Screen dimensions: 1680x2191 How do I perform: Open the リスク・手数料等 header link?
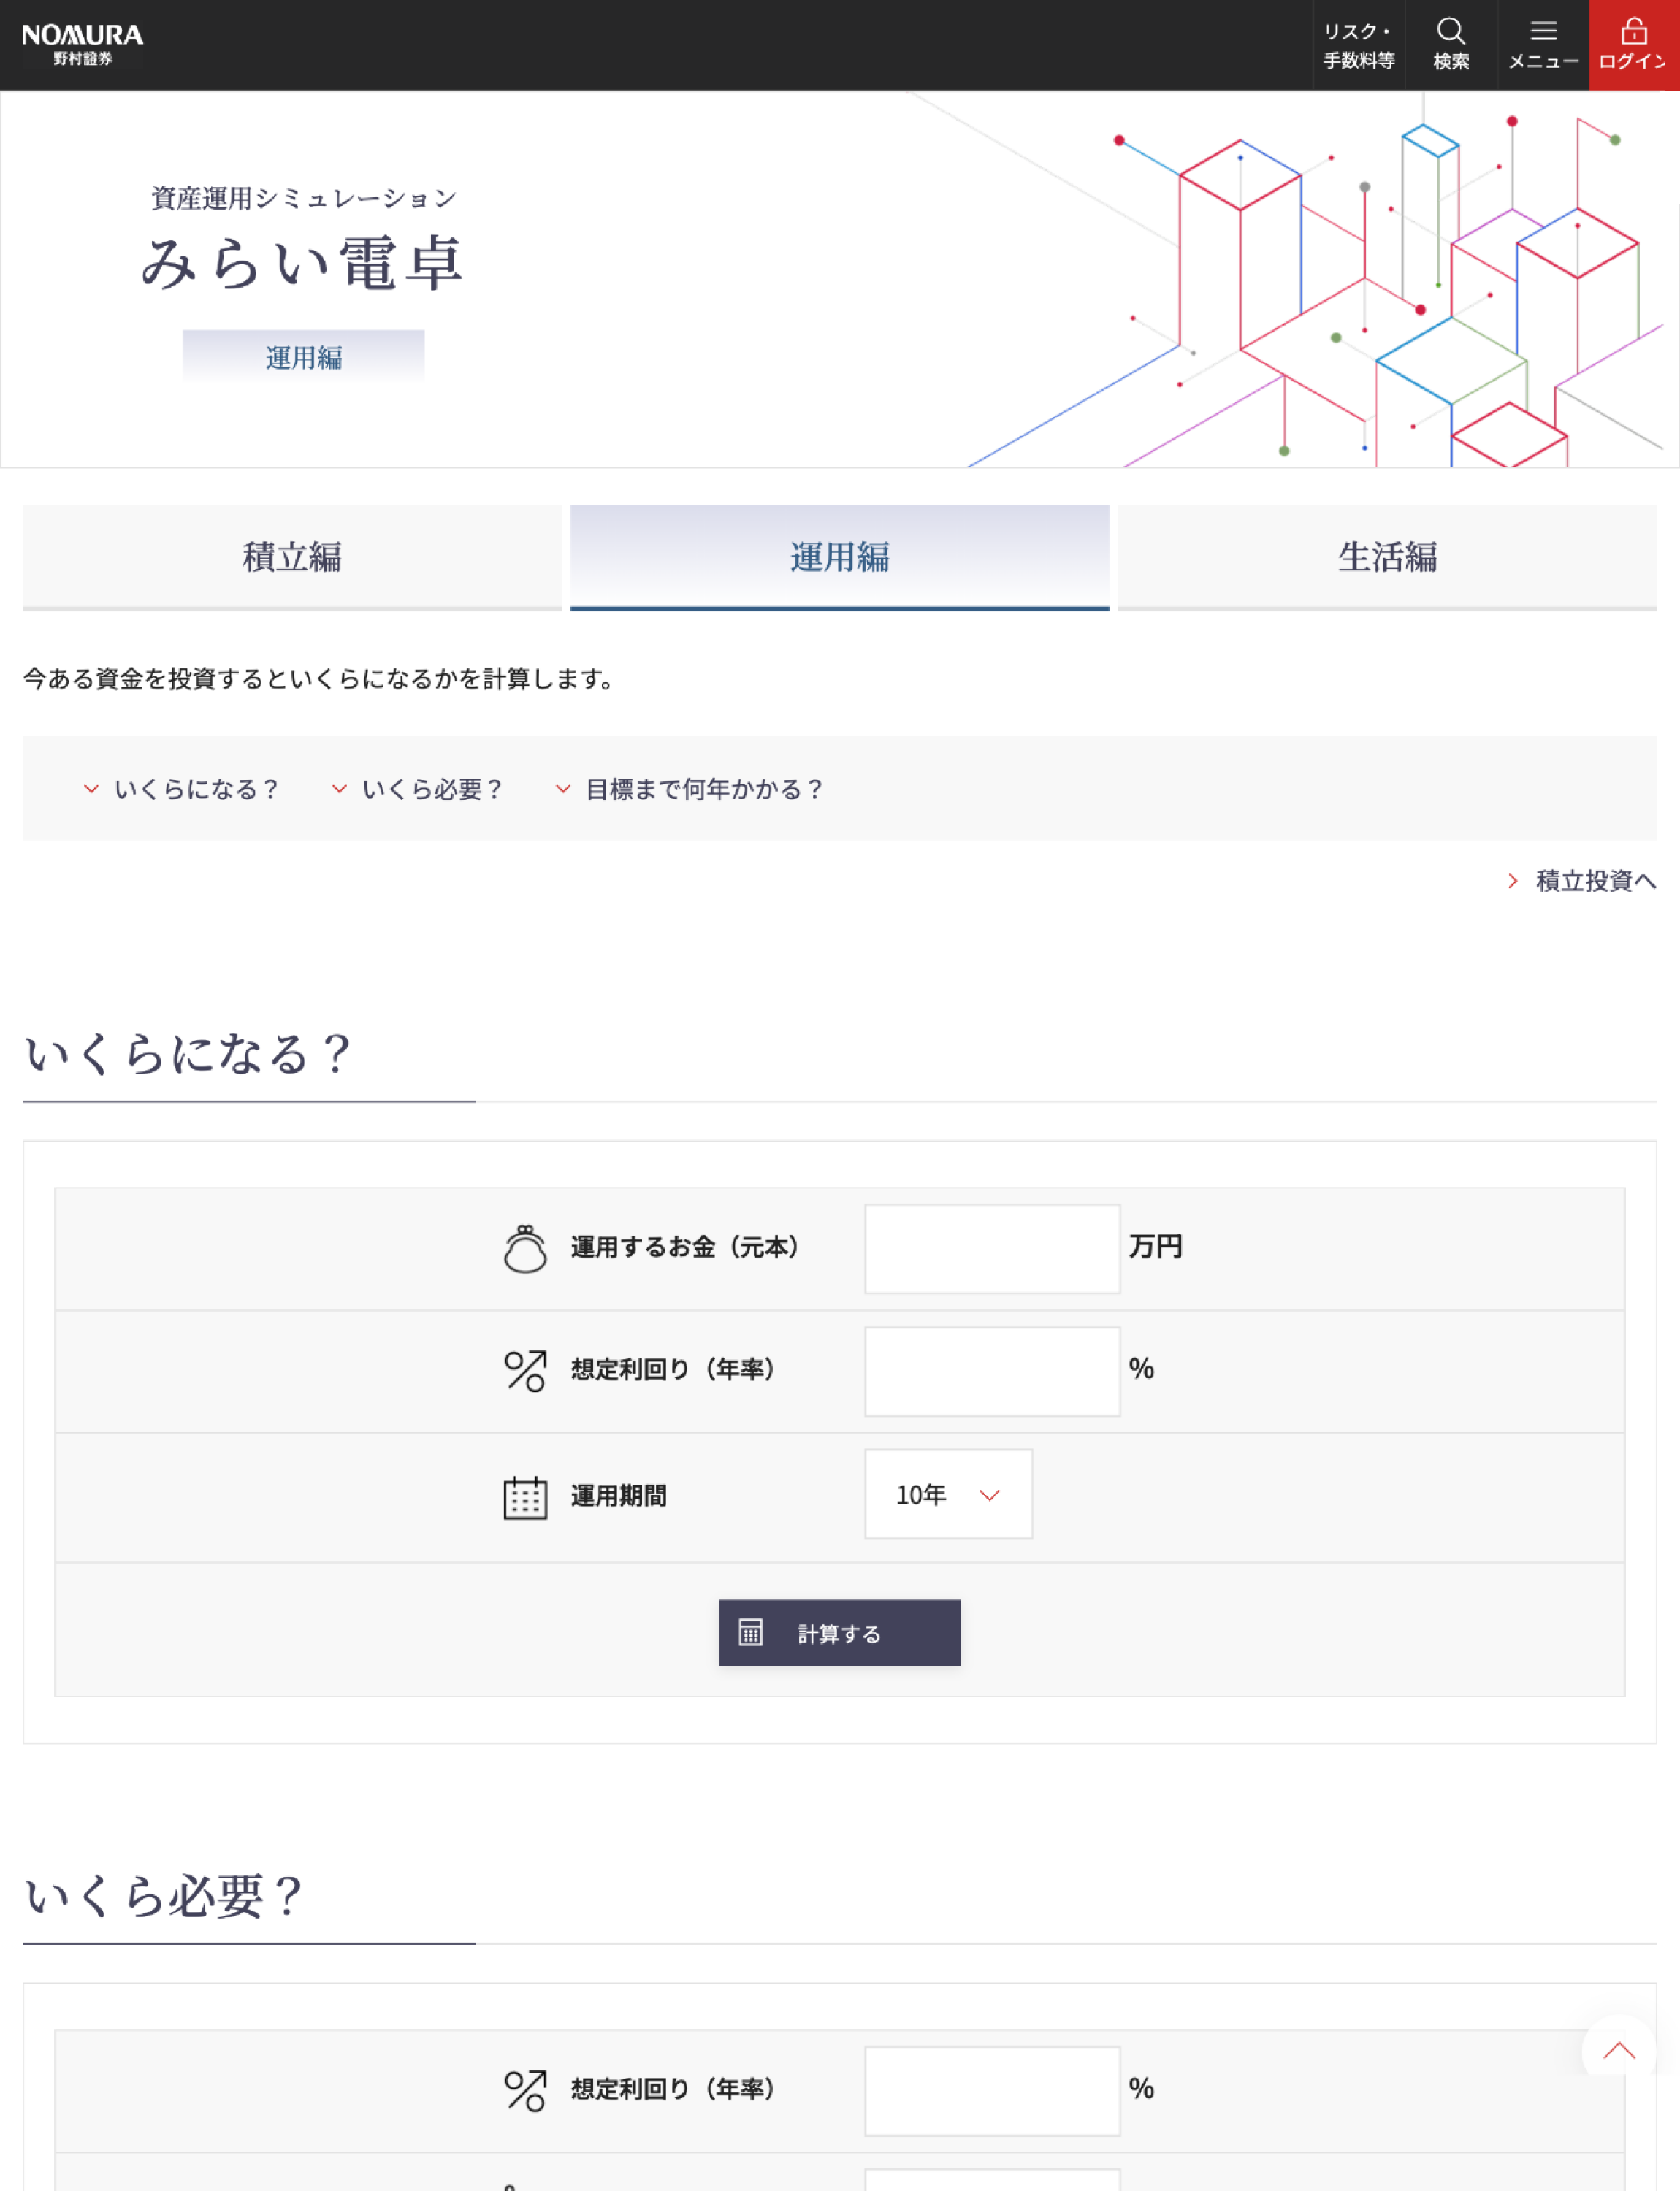click(1359, 45)
